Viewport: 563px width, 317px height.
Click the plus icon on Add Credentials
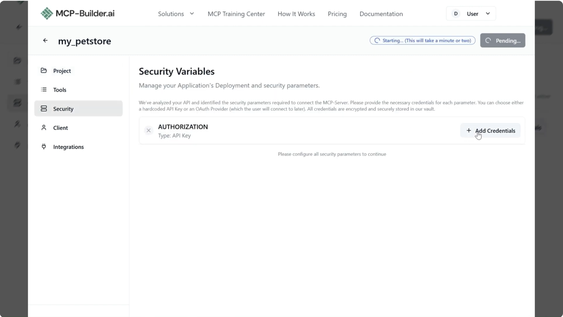click(468, 130)
